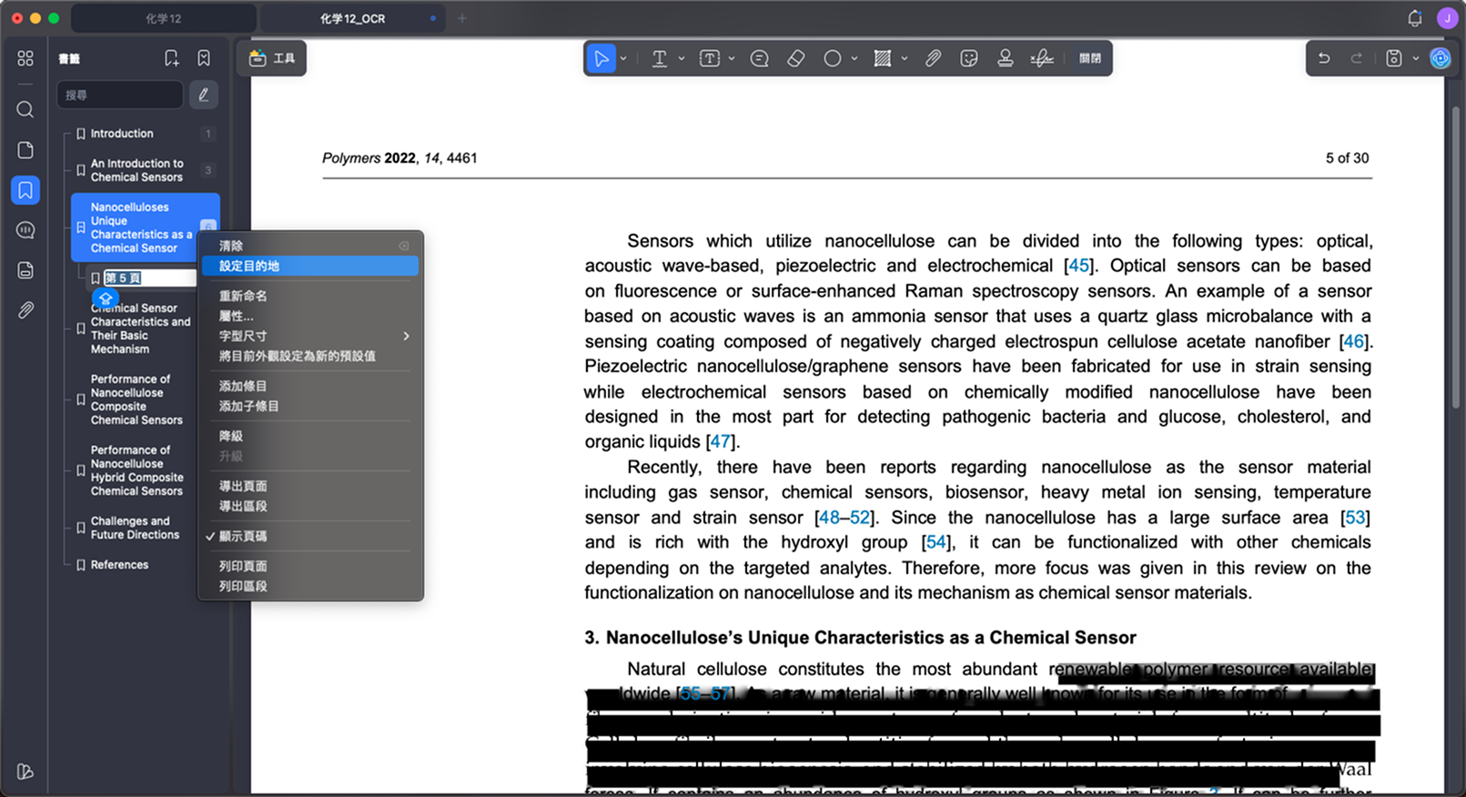This screenshot has height=797, width=1466.
Task: Expand the 字型尺寸 submenu arrow
Action: click(x=406, y=336)
